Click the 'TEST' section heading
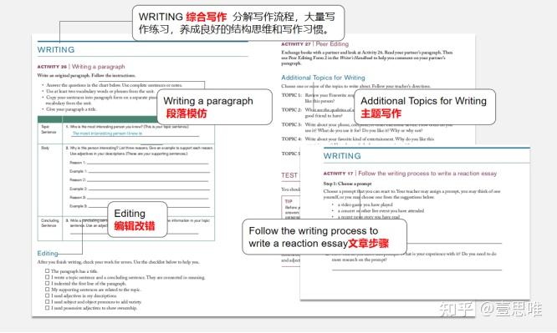The height and width of the screenshot is (333, 557). click(x=289, y=175)
